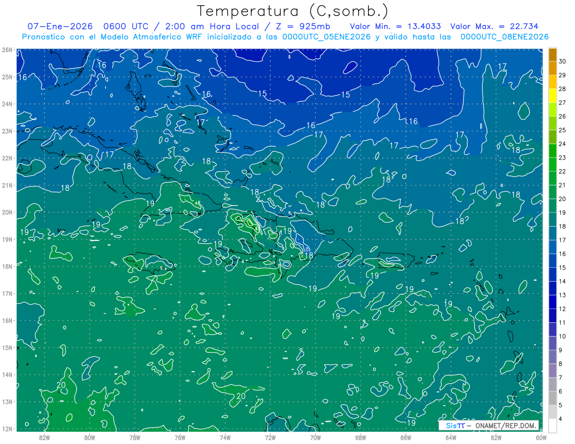Click color scale value "12"

coord(563,309)
